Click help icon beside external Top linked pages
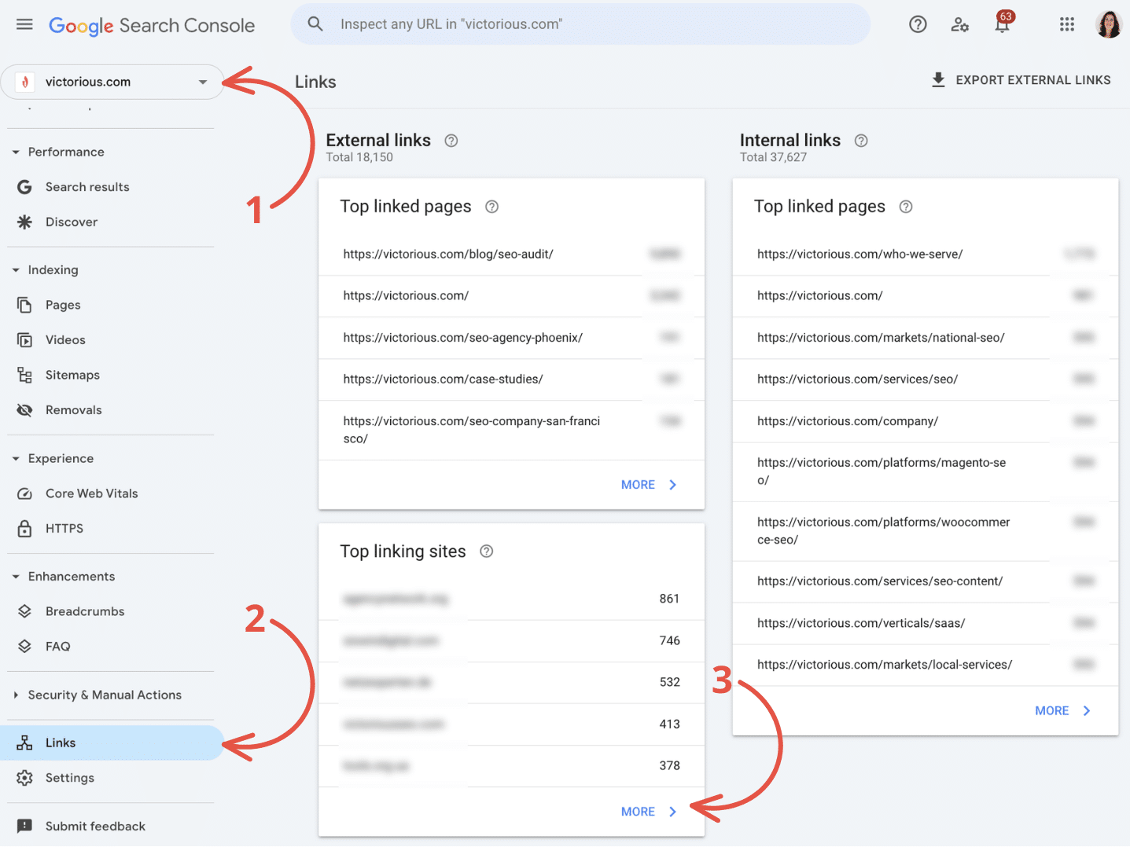Viewport: 1130px width, 847px height. pos(491,207)
